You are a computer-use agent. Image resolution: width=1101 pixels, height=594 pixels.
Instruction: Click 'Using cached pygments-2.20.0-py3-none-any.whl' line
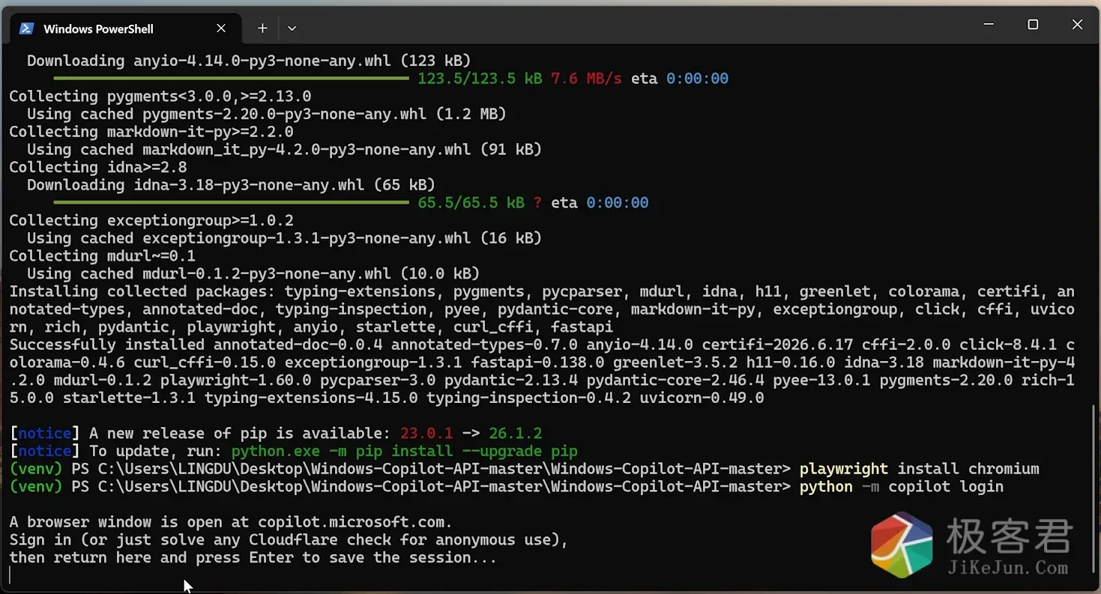tap(267, 114)
